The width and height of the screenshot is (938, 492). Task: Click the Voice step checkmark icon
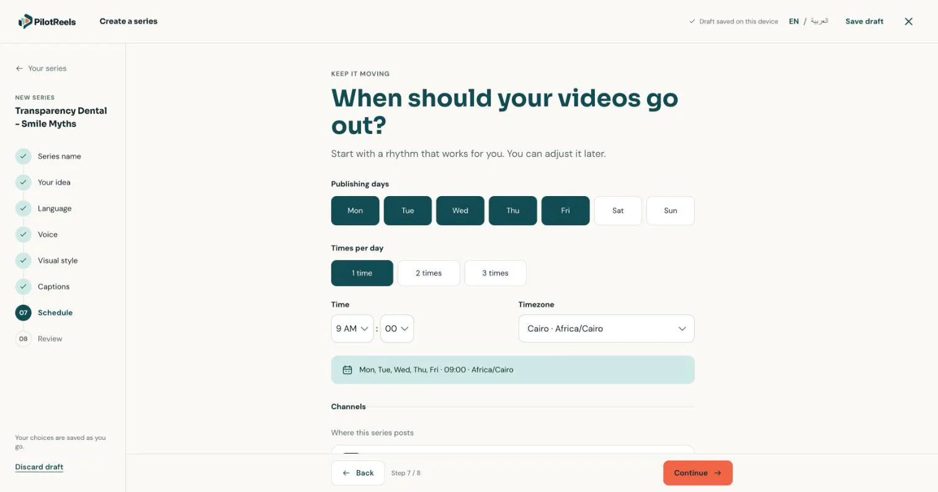pos(23,235)
